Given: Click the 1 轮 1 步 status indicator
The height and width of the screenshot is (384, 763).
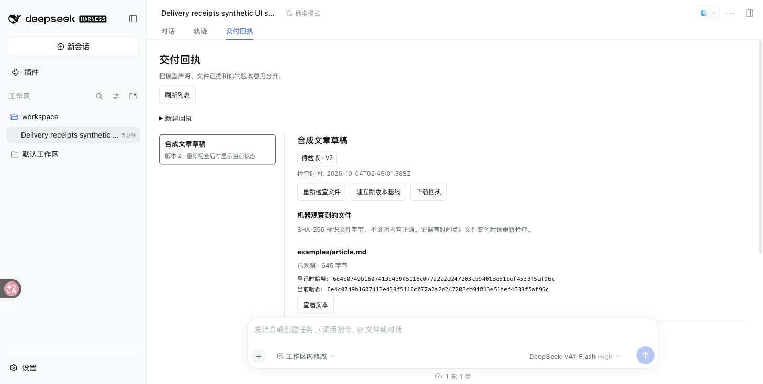Looking at the screenshot, I should pyautogui.click(x=453, y=376).
